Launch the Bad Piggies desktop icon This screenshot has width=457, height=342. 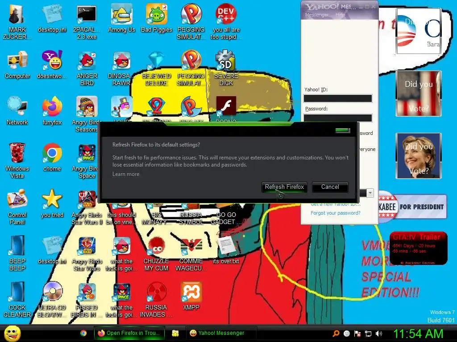tap(157, 18)
